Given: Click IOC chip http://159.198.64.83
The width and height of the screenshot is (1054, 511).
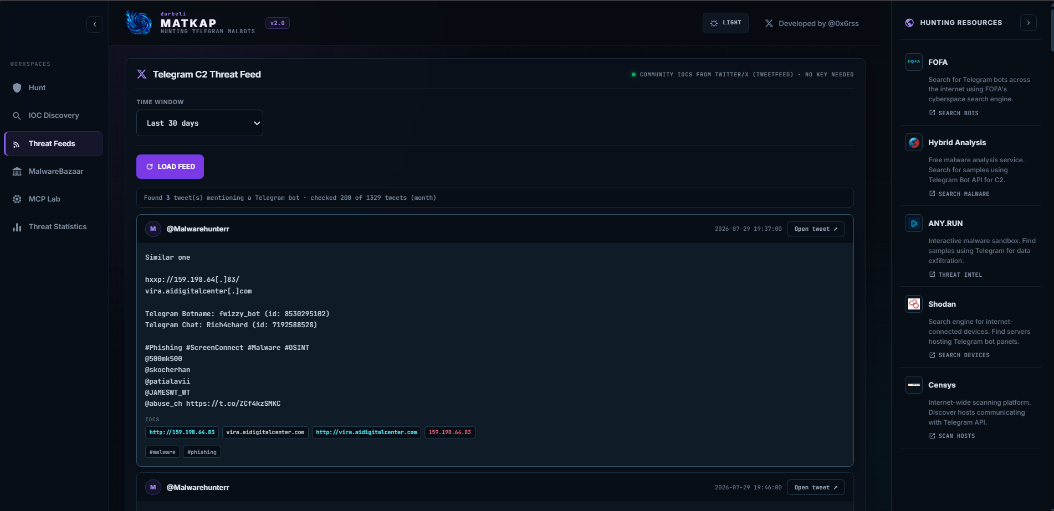Looking at the screenshot, I should [x=182, y=432].
